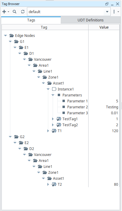The height and width of the screenshot is (211, 122).
Task: Switch to the UDT Definitions tab
Action: click(91, 20)
